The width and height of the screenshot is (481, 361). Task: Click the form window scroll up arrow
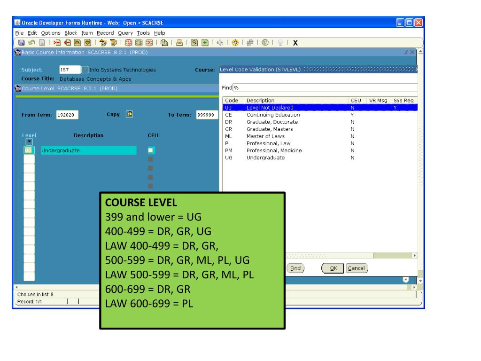420,51
